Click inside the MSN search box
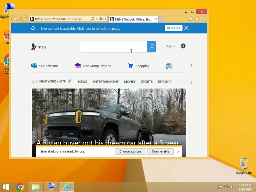 click(x=113, y=47)
